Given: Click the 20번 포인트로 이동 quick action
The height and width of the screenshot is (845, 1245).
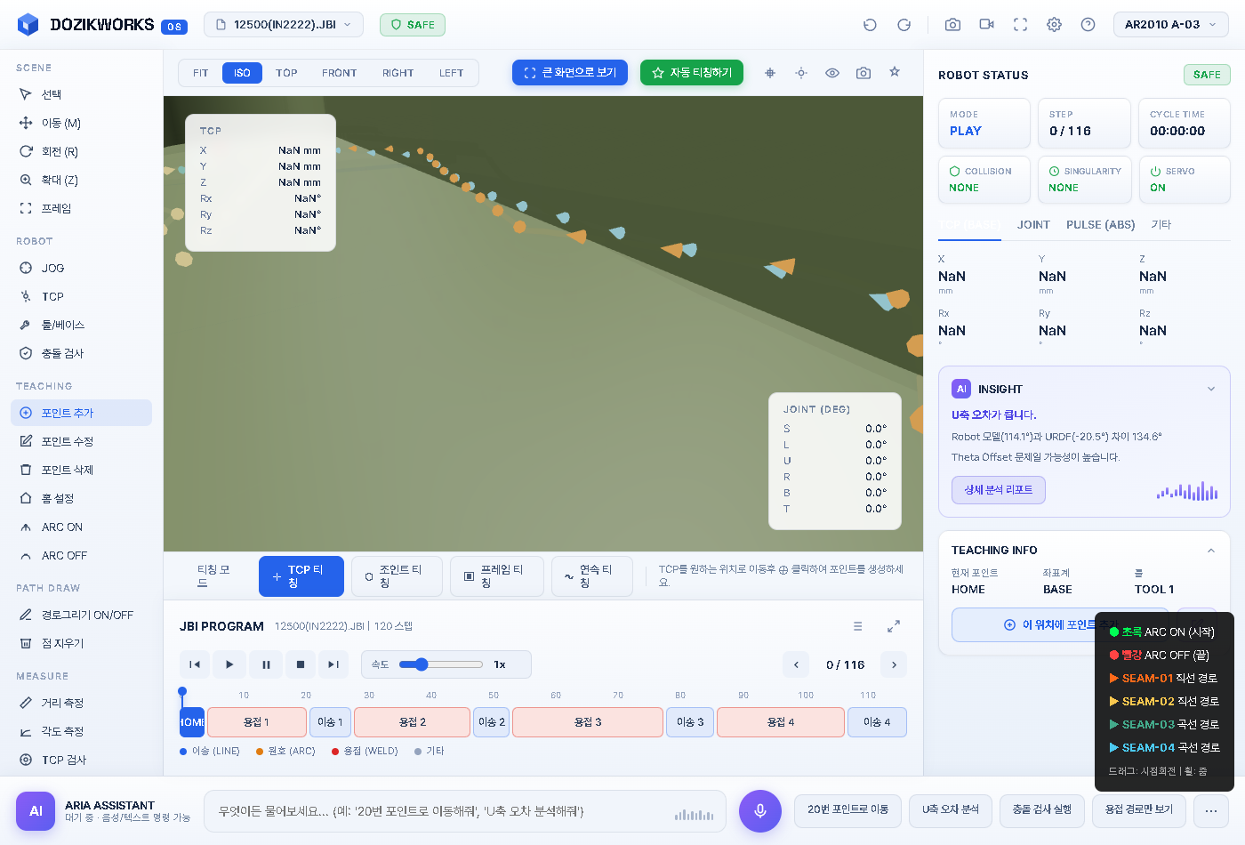Looking at the screenshot, I should pos(848,810).
